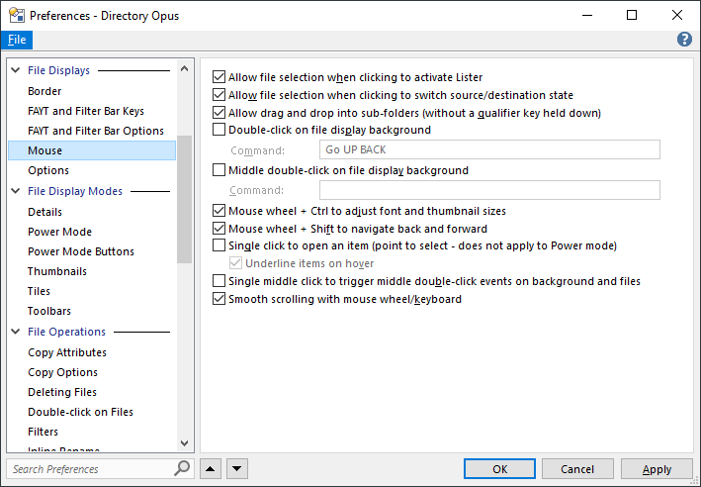Click the category list scrollbar thumb
This screenshot has height=487, width=701.
184,199
